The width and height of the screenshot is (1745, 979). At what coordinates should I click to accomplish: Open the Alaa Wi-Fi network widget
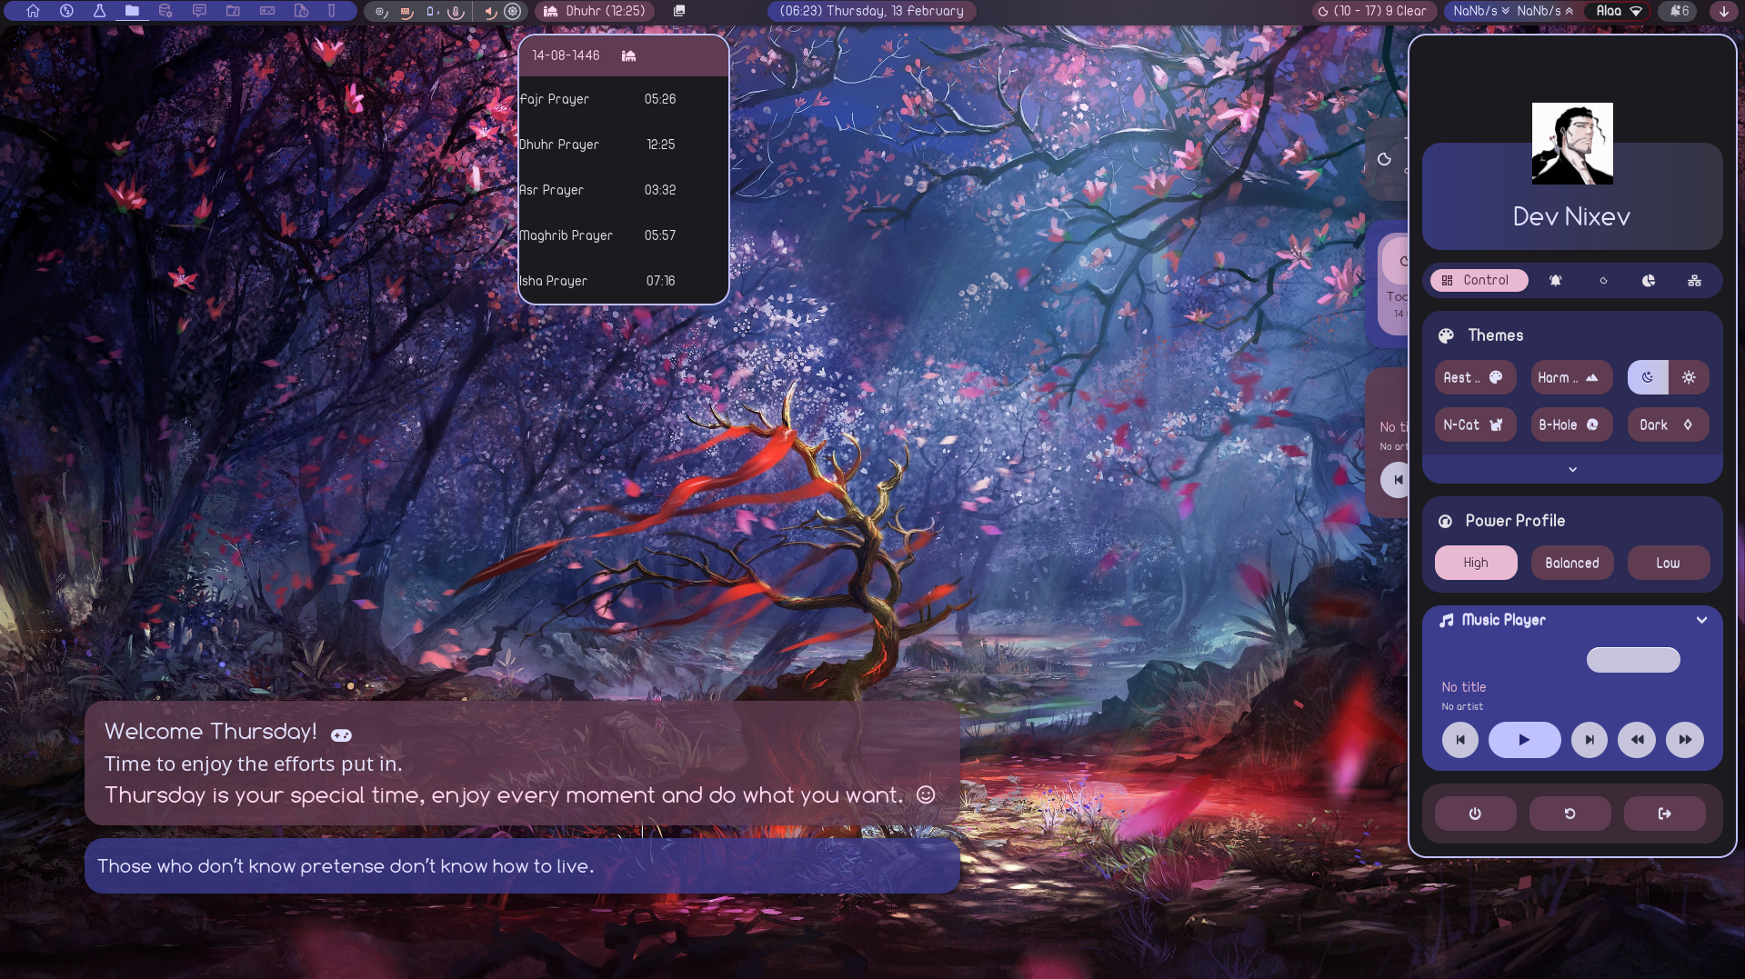click(x=1619, y=11)
